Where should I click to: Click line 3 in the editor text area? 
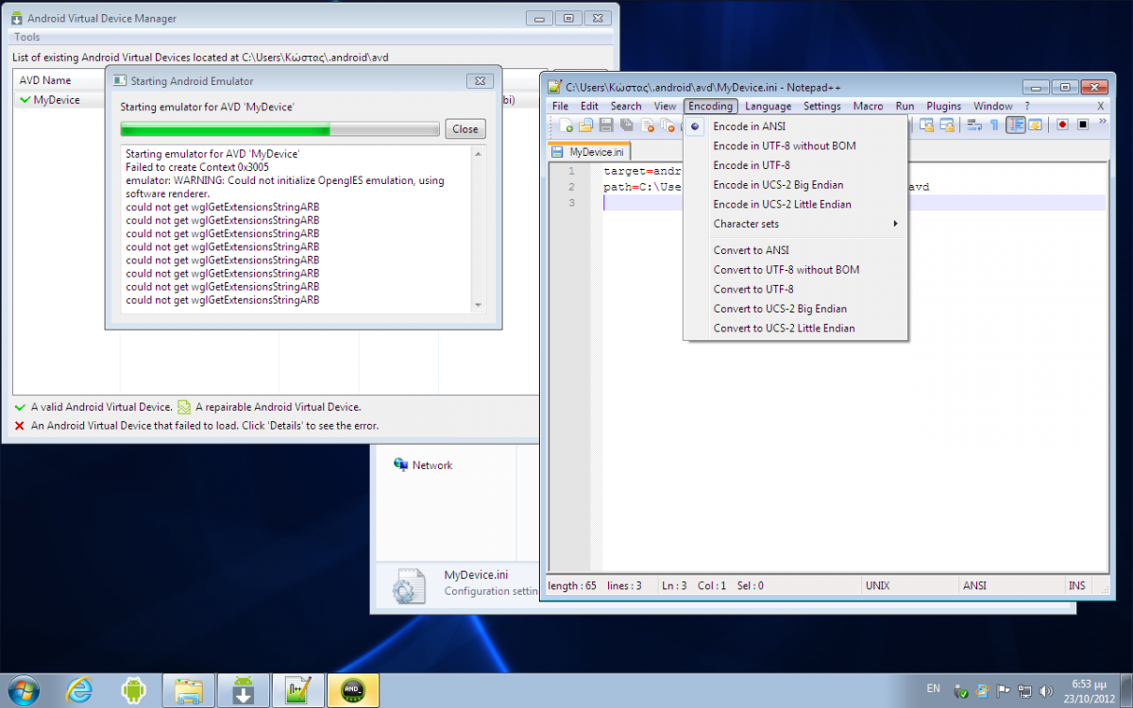pos(854,203)
